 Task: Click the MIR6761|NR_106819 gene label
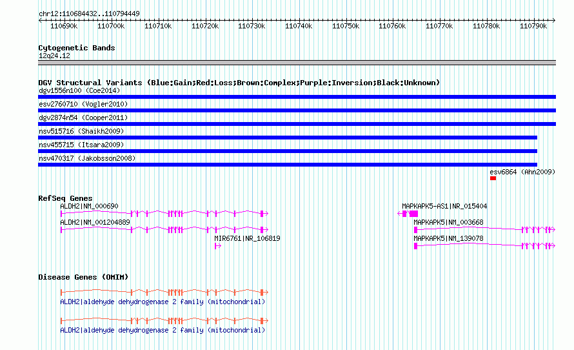point(248,238)
